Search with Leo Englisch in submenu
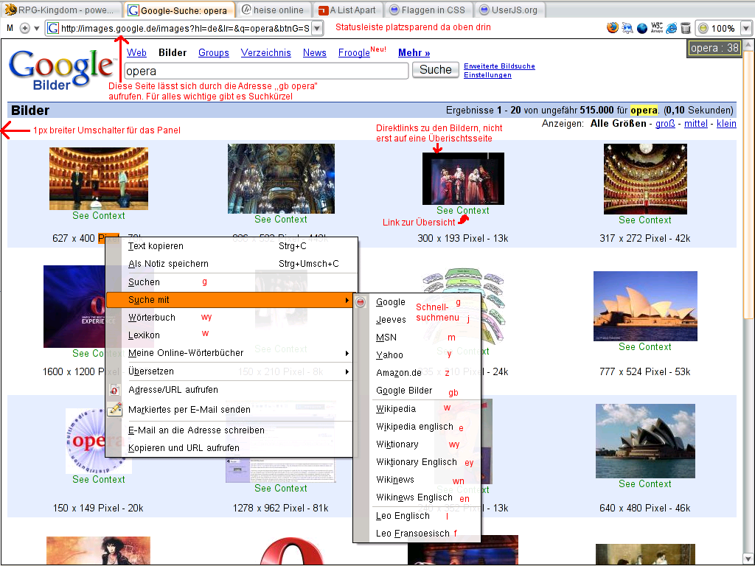The width and height of the screenshot is (755, 566). pyautogui.click(x=417, y=516)
